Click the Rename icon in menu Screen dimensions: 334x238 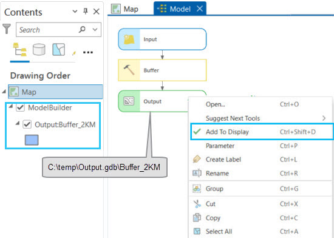197,173
